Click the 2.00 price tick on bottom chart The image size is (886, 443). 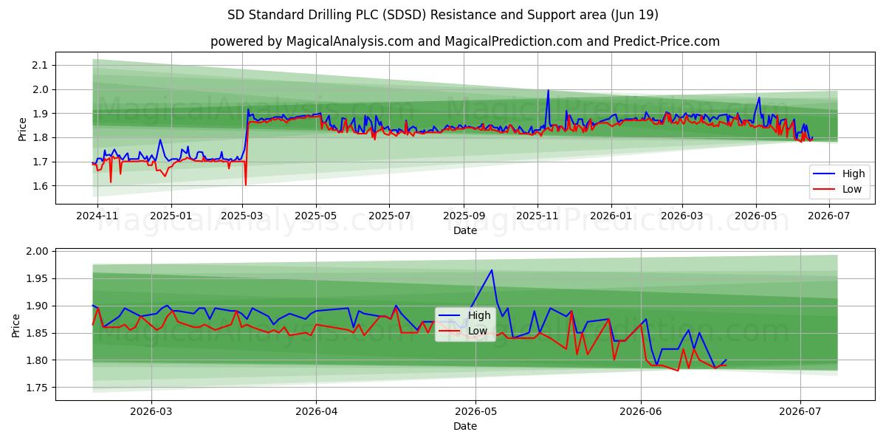[x=38, y=251]
